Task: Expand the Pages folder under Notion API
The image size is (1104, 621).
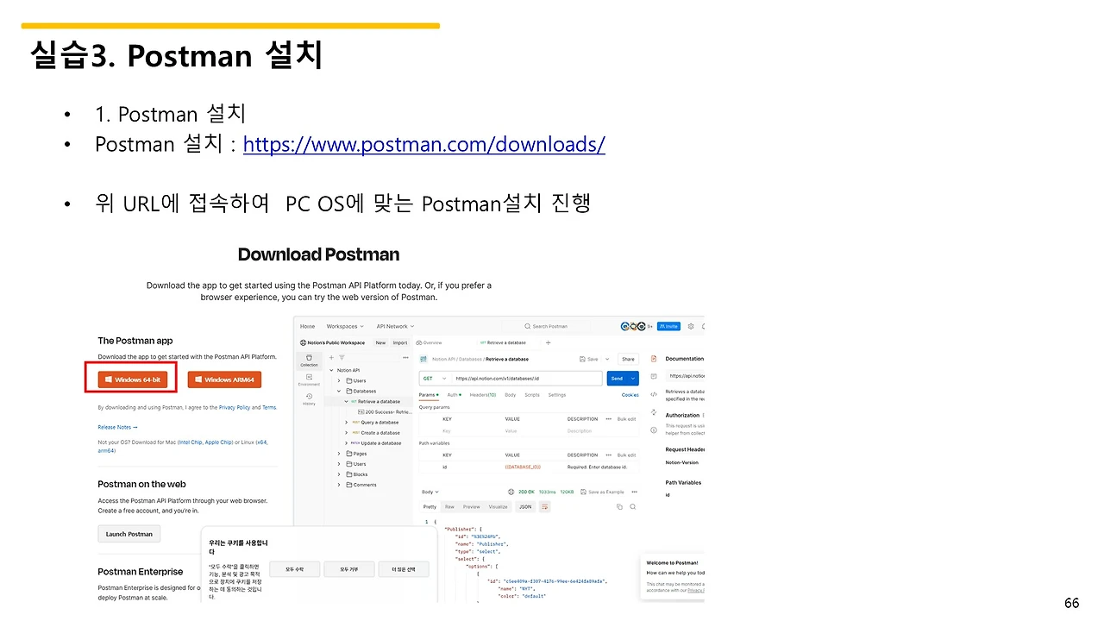Action: [x=357, y=454]
